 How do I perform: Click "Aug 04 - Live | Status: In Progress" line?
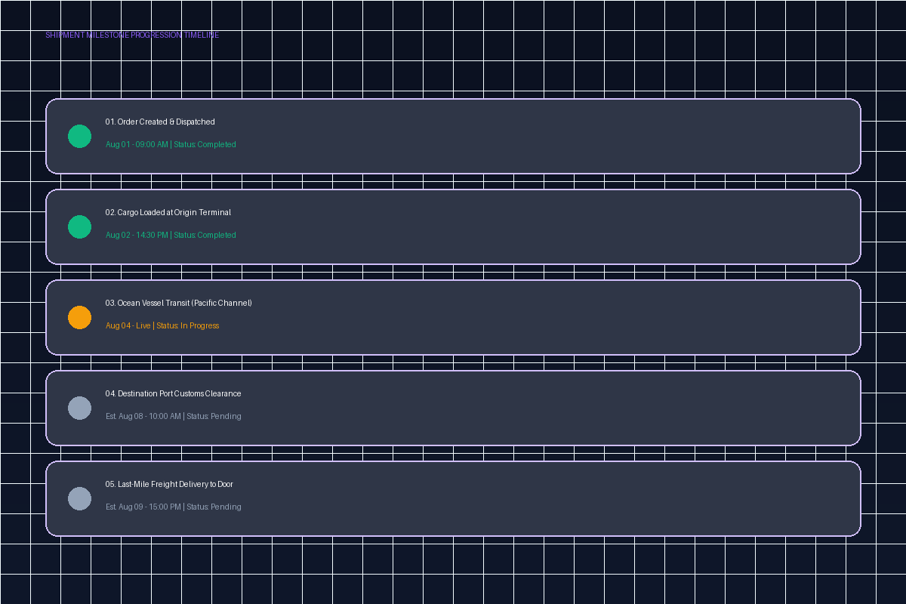[162, 325]
